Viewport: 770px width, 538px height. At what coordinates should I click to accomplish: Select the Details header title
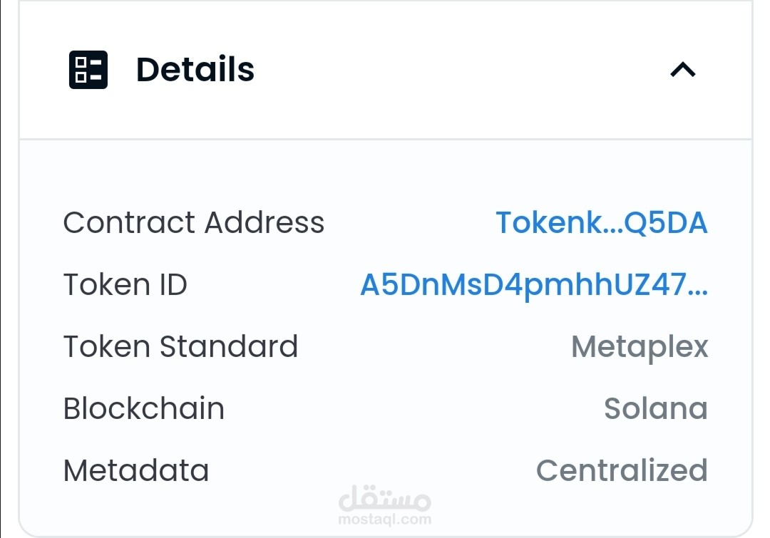(x=195, y=69)
